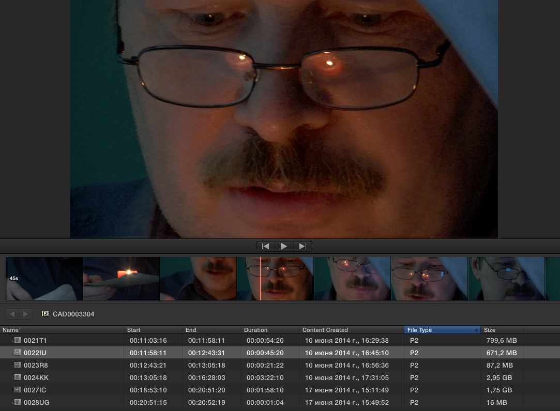Click size value 87,2 MB

point(500,366)
